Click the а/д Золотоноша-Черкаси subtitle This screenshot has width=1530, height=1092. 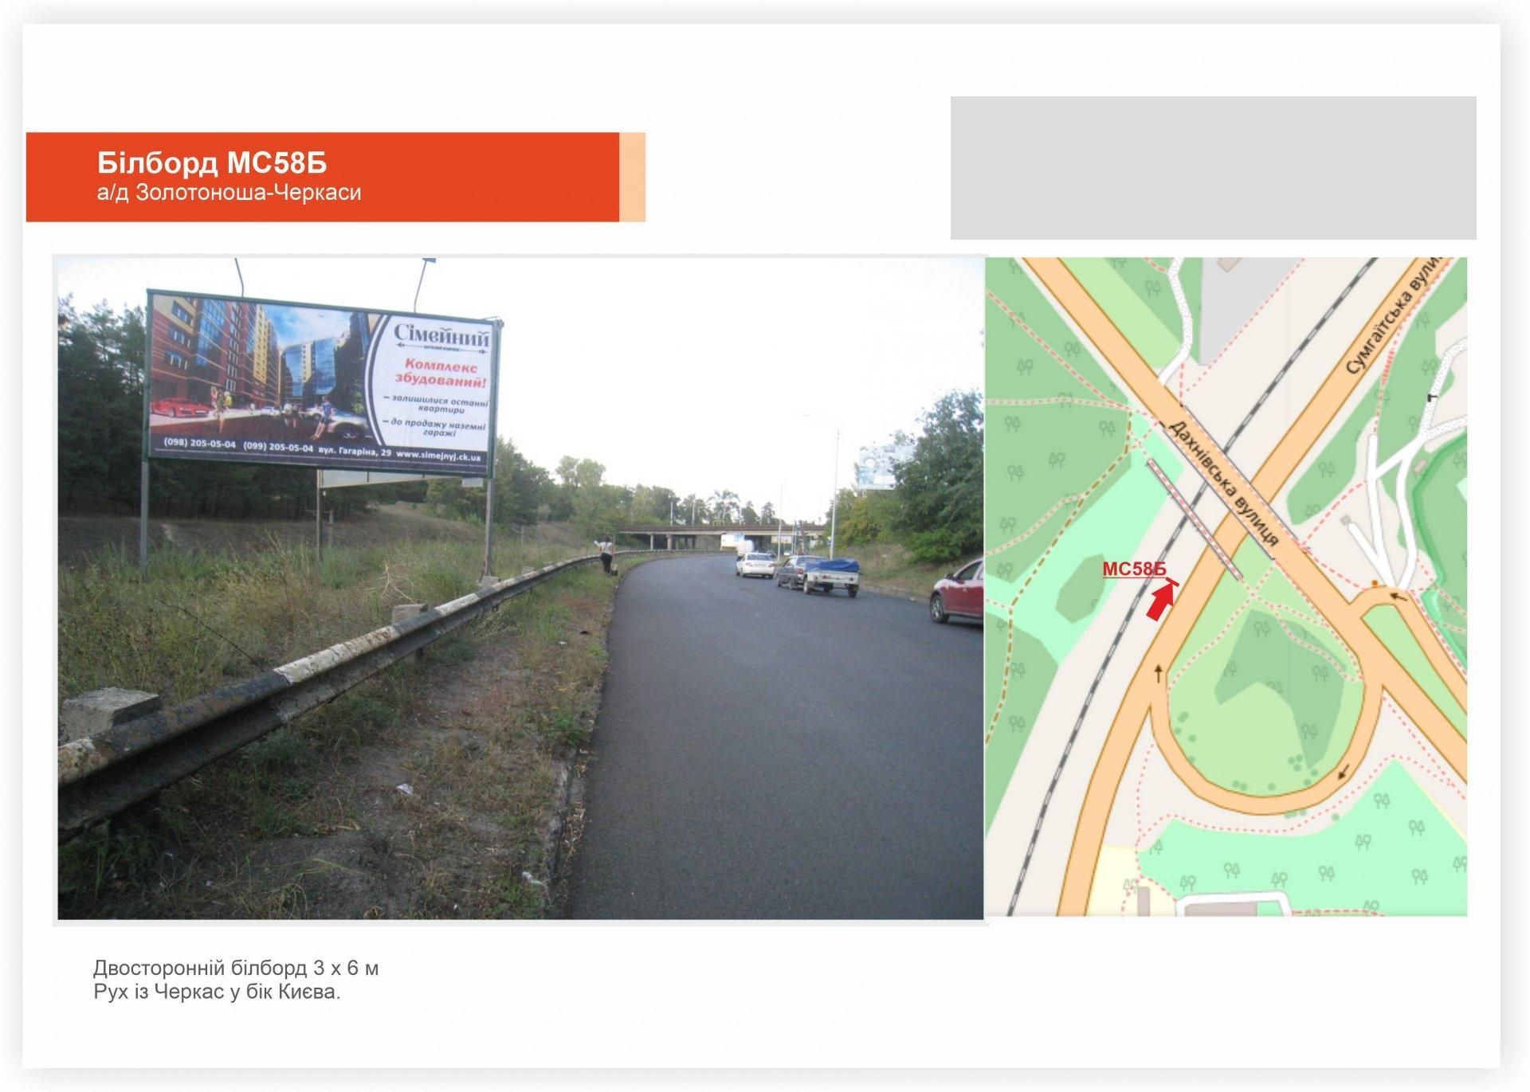coord(229,193)
